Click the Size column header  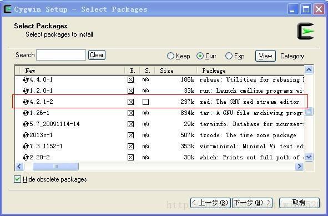[x=176, y=71]
